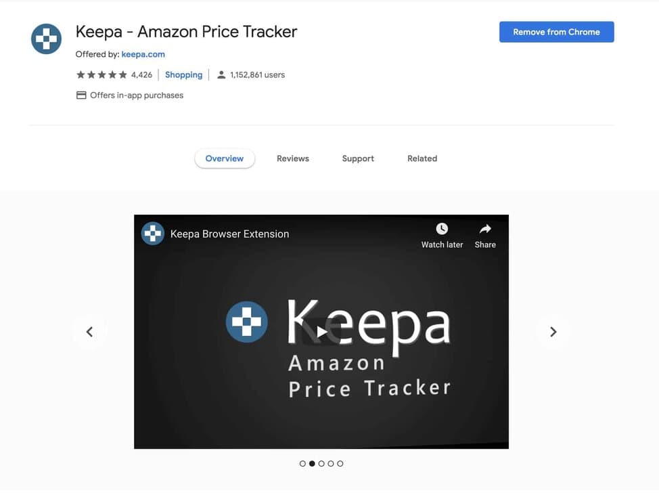Select the fourth carousel dot
Viewport: 659px width, 497px height.
tap(331, 463)
